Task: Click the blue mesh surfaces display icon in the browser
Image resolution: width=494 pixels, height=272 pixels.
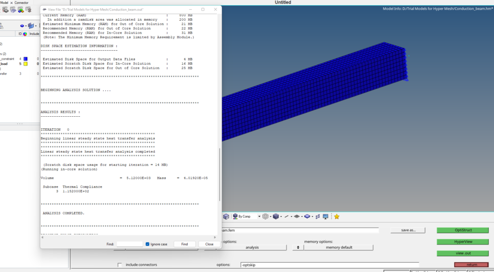Action: [x=31, y=26]
